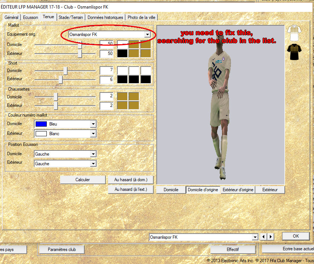The image size is (314, 264).
Task: Open Domicile Position Ecusson dropdown
Action: pos(93,154)
